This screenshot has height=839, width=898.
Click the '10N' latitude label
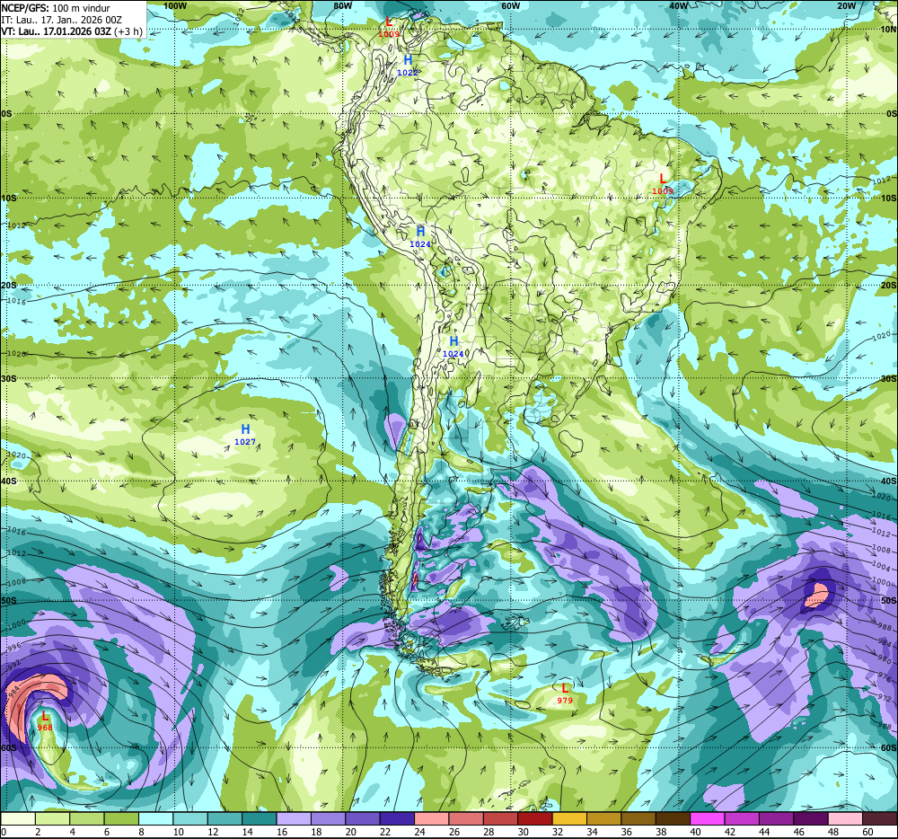tap(888, 29)
